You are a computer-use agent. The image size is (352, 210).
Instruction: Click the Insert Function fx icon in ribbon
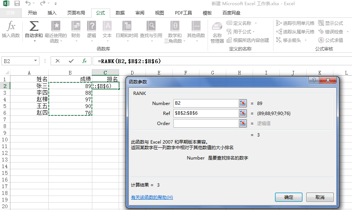click(11, 26)
